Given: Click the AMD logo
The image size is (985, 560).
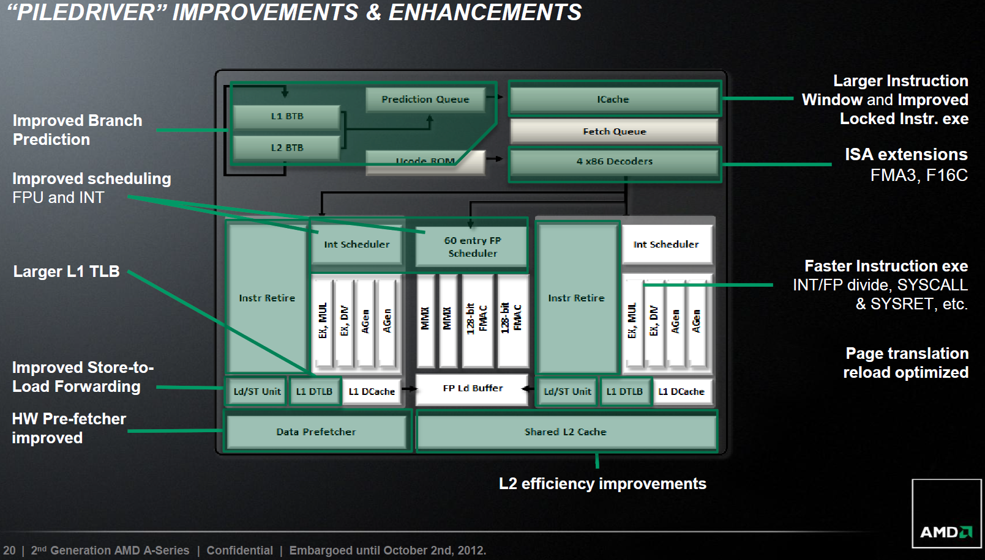Looking at the screenshot, I should [946, 514].
